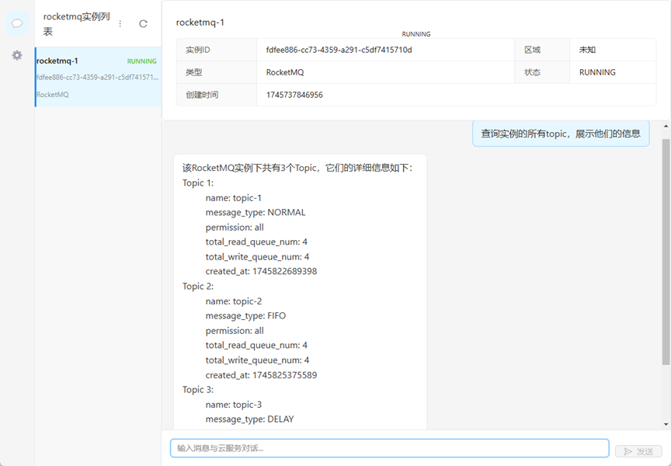Select the rocketmq-1 instance in the list
This screenshot has width=671, height=466.
pyautogui.click(x=98, y=77)
